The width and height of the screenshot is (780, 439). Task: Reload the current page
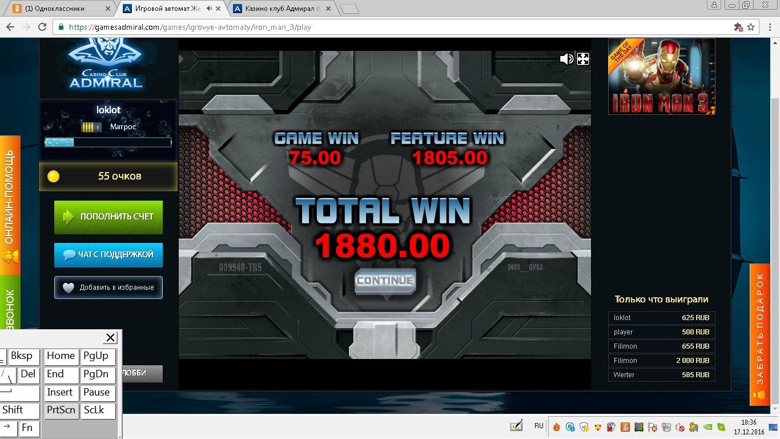click(42, 27)
